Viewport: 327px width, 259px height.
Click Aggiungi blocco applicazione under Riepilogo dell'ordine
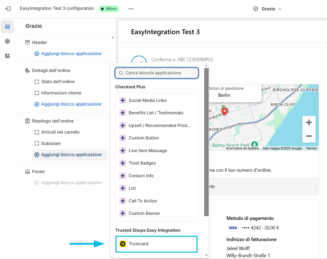(70, 155)
